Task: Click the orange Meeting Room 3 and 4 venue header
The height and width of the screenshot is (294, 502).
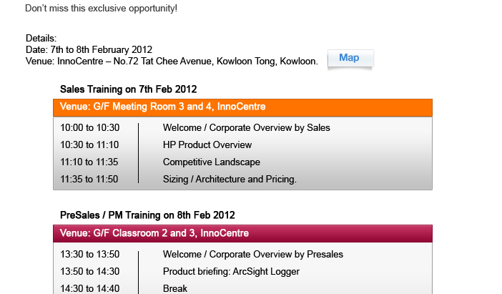Action: pyautogui.click(x=242, y=107)
